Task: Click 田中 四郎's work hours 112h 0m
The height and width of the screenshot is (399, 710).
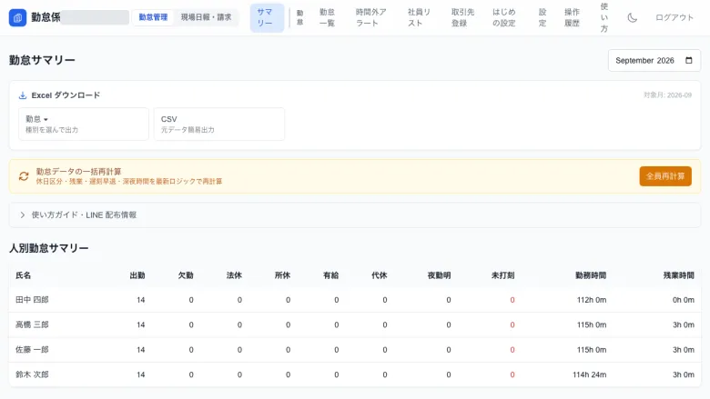Action: click(592, 300)
